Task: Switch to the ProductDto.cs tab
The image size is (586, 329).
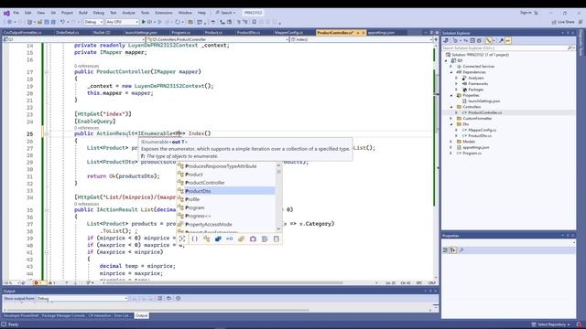Action: point(248,33)
